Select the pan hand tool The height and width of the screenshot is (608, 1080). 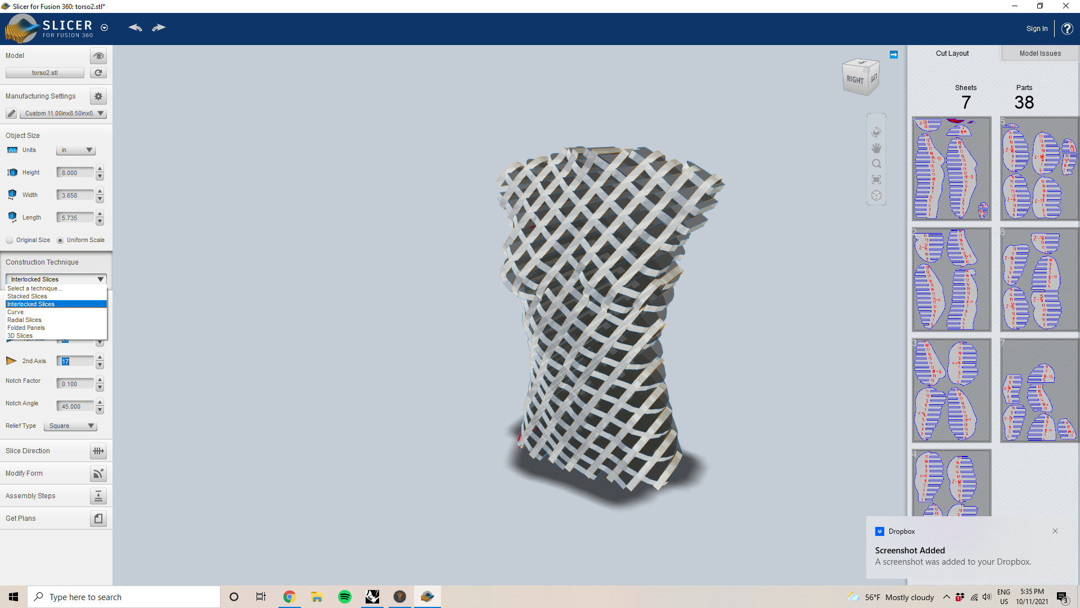click(x=876, y=148)
